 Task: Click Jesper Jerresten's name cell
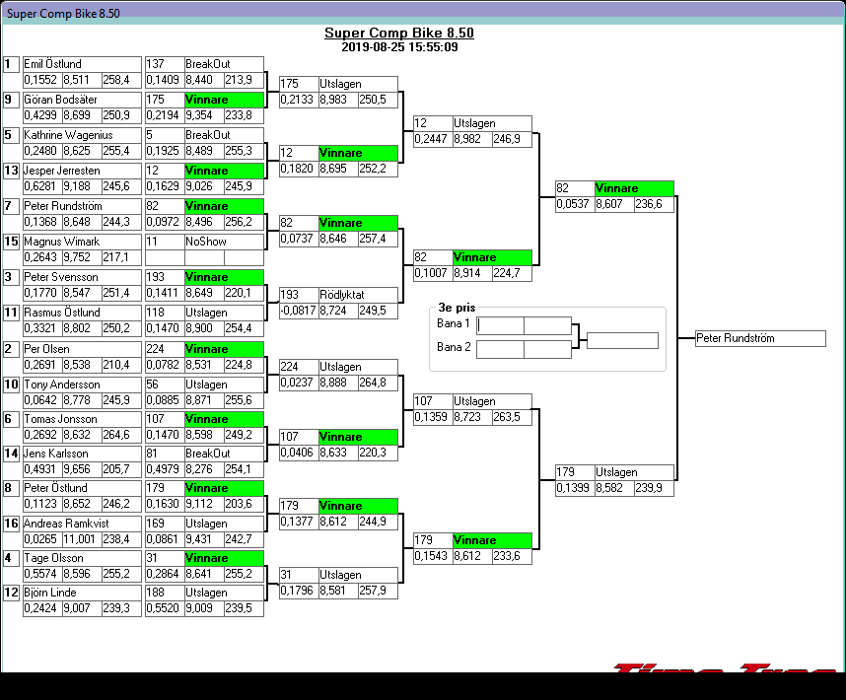pos(82,171)
